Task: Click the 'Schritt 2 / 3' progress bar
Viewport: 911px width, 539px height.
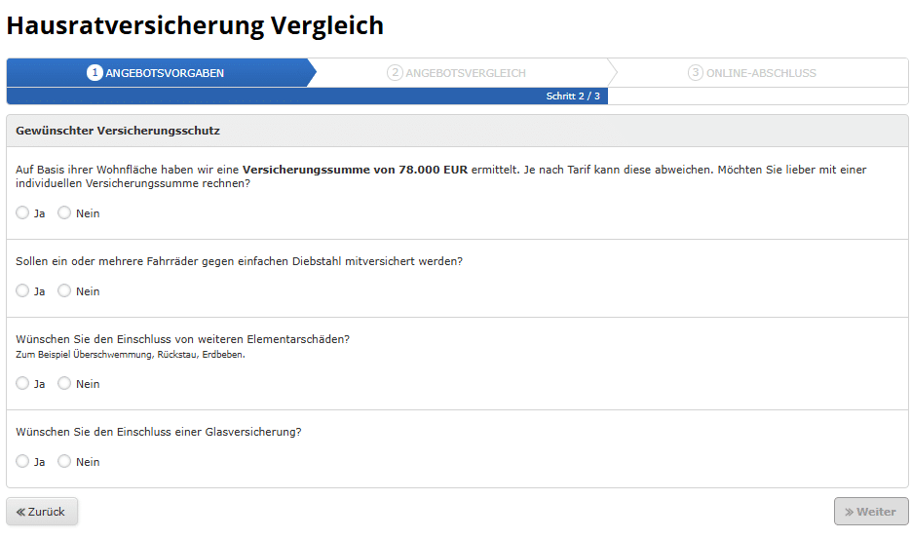Action: pyautogui.click(x=307, y=96)
